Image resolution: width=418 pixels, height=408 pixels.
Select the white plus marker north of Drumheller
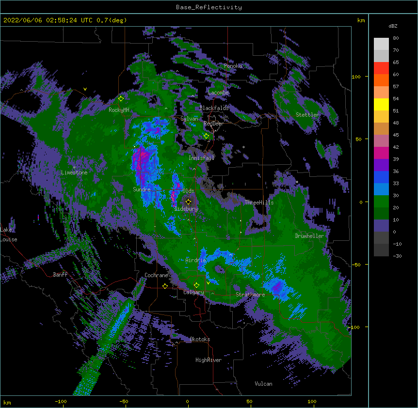[x=297, y=182]
